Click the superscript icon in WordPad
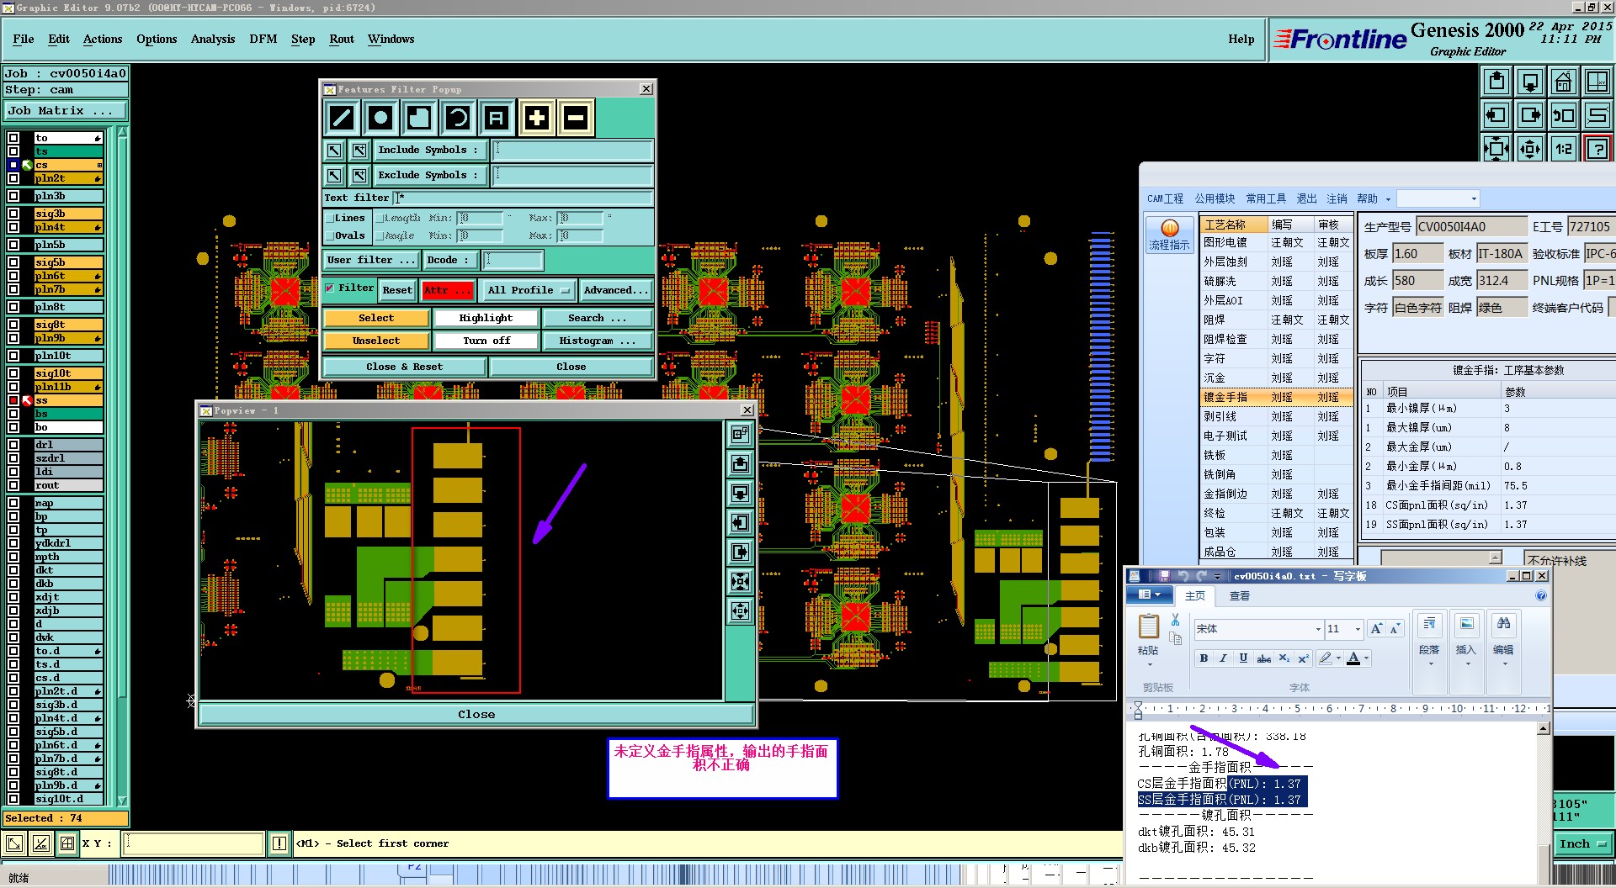 pos(1303,658)
